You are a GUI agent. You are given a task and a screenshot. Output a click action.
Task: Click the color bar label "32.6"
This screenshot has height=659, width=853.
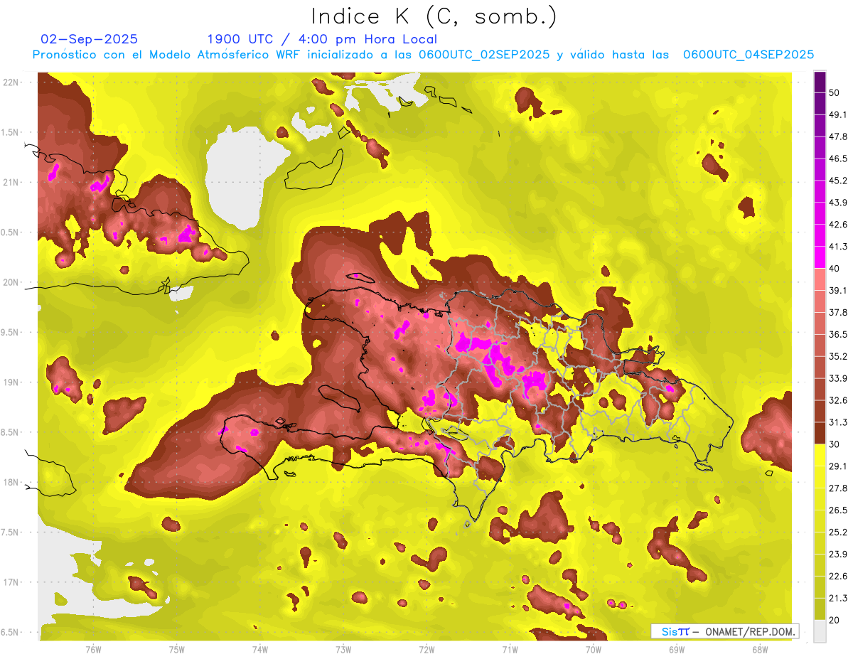(838, 400)
